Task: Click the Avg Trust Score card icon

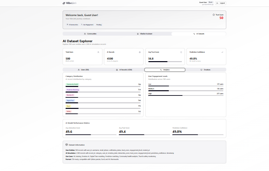Action: click(x=181, y=52)
